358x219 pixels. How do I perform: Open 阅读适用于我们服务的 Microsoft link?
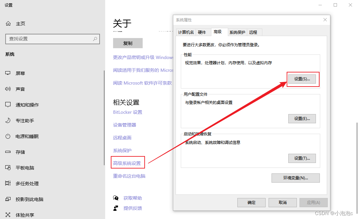tap(143, 70)
